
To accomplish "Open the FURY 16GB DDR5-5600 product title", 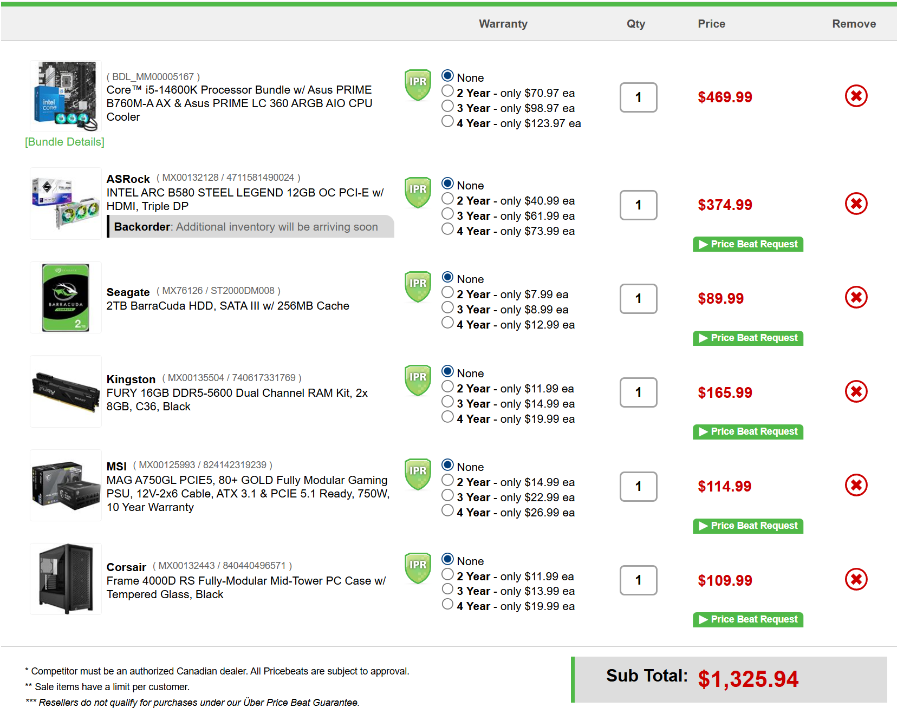I will (x=237, y=399).
